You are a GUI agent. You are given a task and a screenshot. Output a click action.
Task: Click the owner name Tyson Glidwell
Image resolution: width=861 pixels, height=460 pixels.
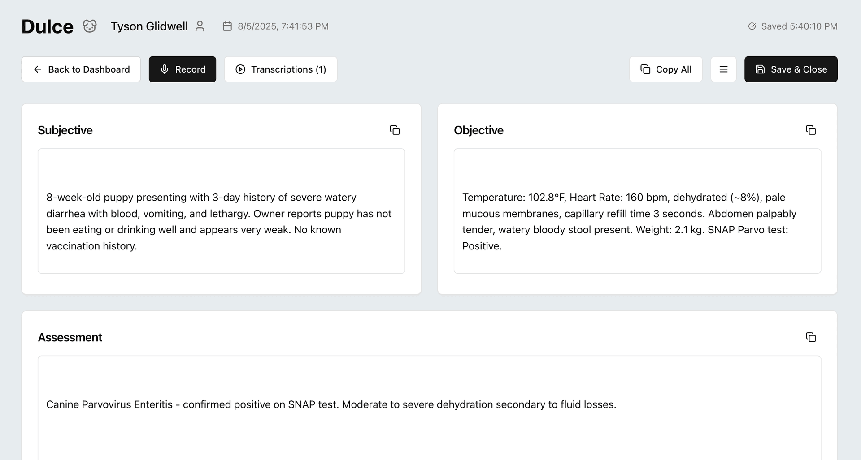pyautogui.click(x=149, y=26)
